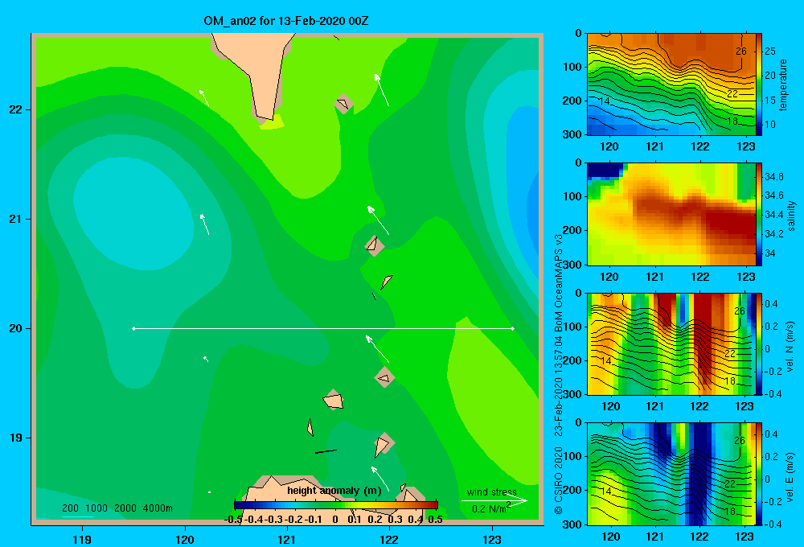Open the vel. E section panel

(x=671, y=474)
